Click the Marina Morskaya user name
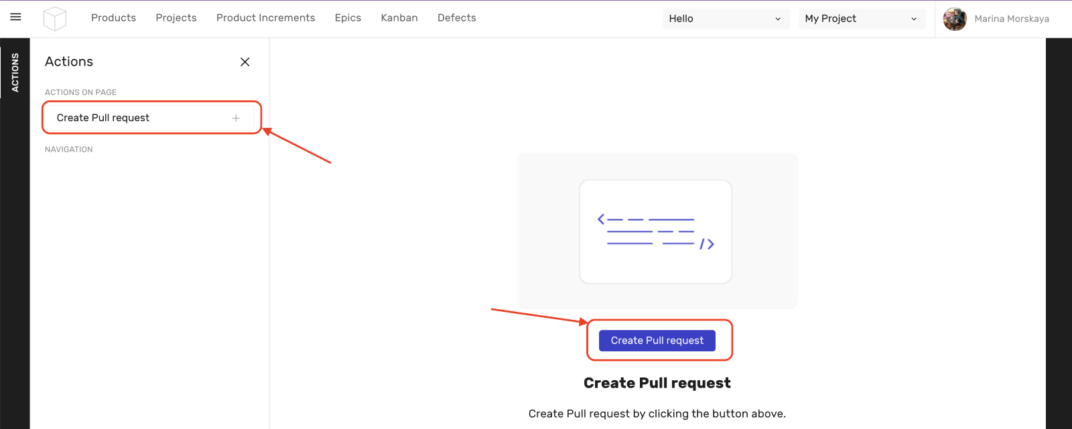This screenshot has height=429, width=1072. tap(1012, 19)
